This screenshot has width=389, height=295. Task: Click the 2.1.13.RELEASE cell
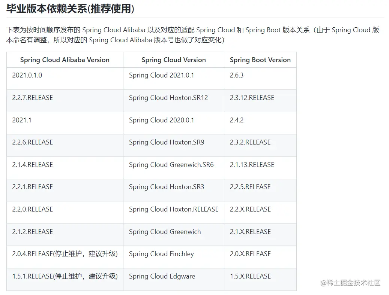click(x=260, y=168)
